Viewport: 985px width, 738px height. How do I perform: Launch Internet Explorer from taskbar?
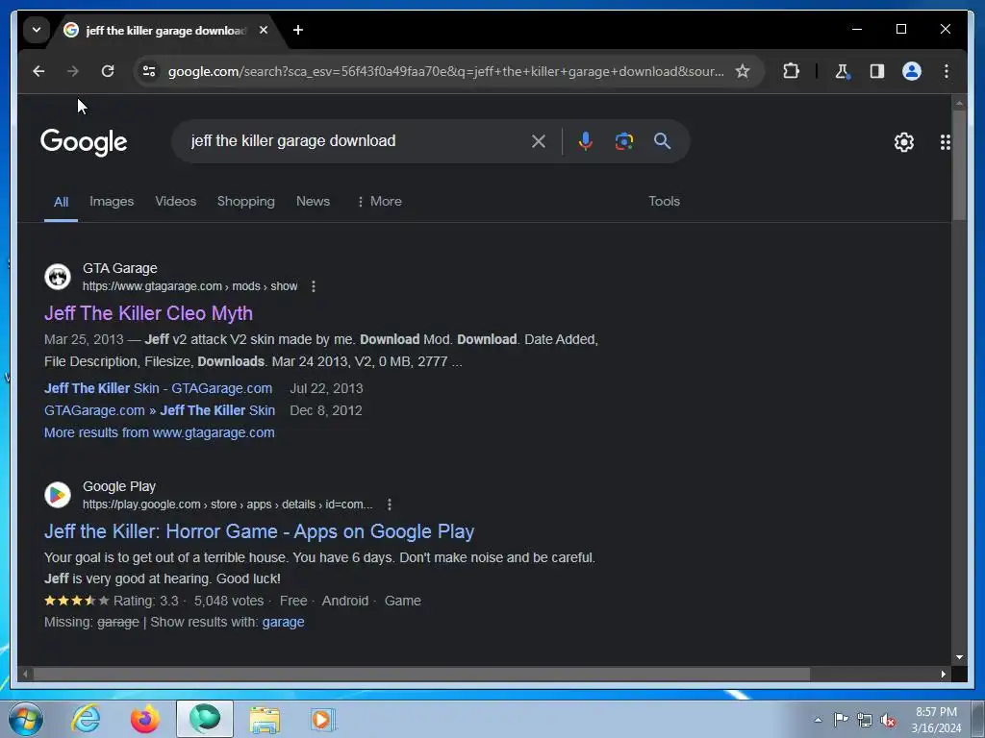click(86, 719)
